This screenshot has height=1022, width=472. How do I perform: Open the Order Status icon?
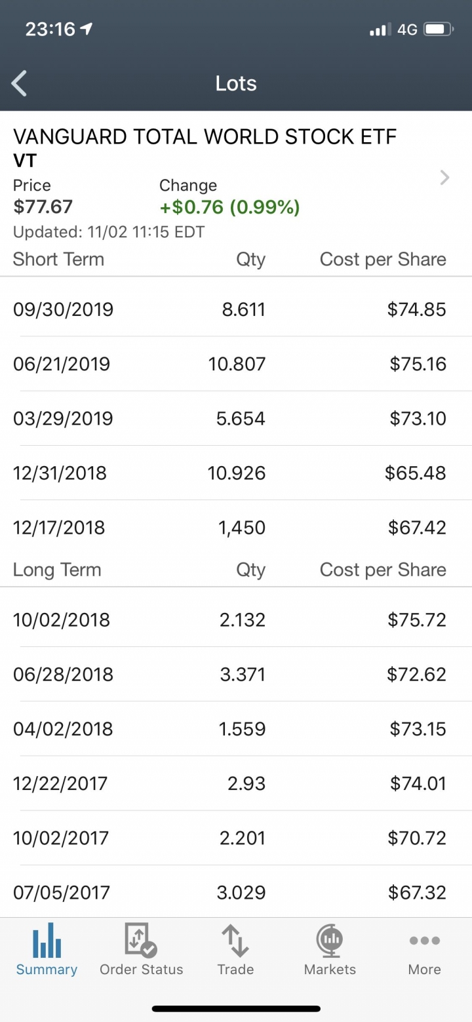tap(141, 940)
